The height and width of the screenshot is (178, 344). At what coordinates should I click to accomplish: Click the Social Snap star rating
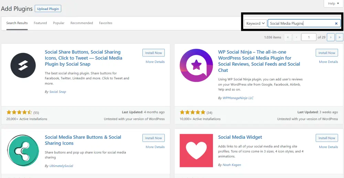pyautogui.click(x=19, y=112)
